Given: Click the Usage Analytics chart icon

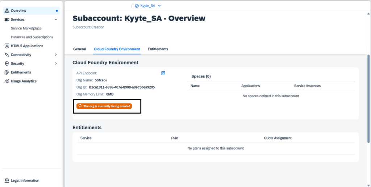Looking at the screenshot, I should click(x=7, y=81).
